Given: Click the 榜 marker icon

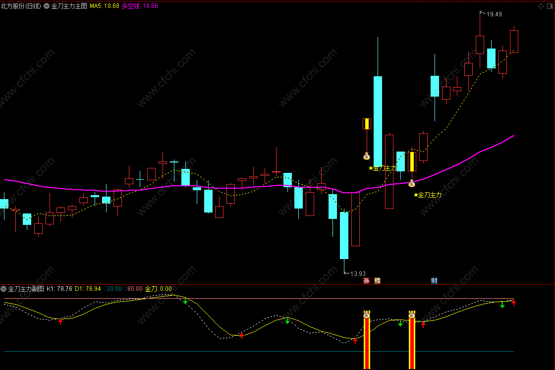Looking at the screenshot, I should pos(377,280).
